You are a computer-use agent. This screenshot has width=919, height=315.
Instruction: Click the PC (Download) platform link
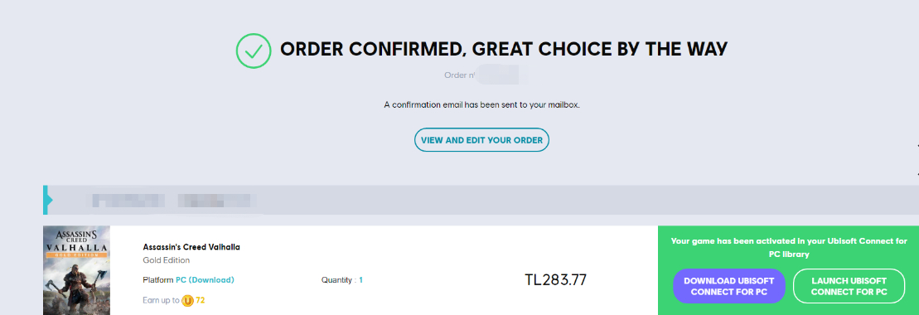pyautogui.click(x=206, y=280)
